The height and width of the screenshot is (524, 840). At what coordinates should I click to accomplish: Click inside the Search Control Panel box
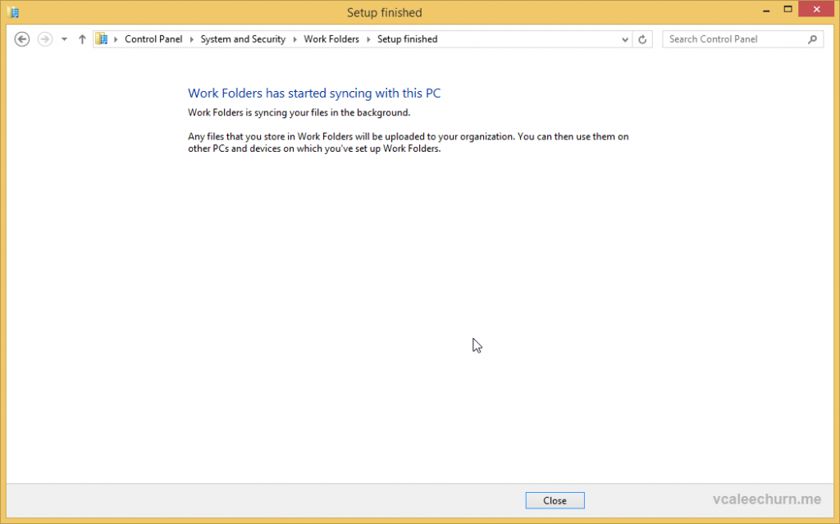click(x=730, y=39)
